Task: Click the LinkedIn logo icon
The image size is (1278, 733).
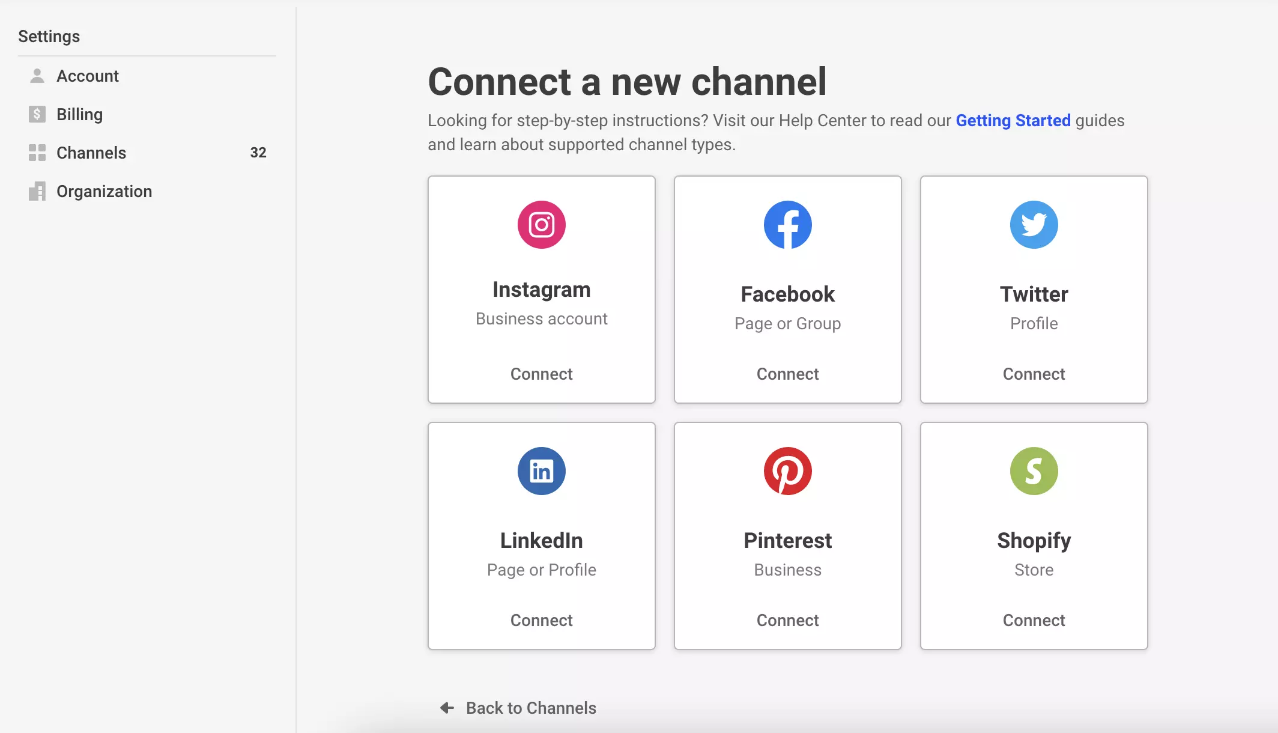Action: [541, 471]
